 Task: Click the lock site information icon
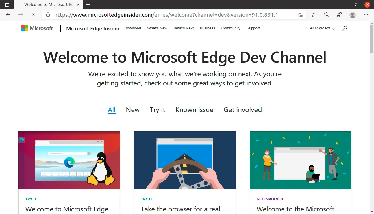(x=48, y=15)
